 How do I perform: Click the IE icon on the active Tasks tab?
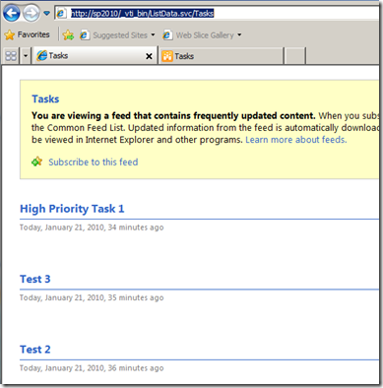coord(41,56)
